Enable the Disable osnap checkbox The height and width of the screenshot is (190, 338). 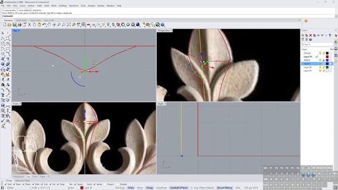[x=118, y=184]
